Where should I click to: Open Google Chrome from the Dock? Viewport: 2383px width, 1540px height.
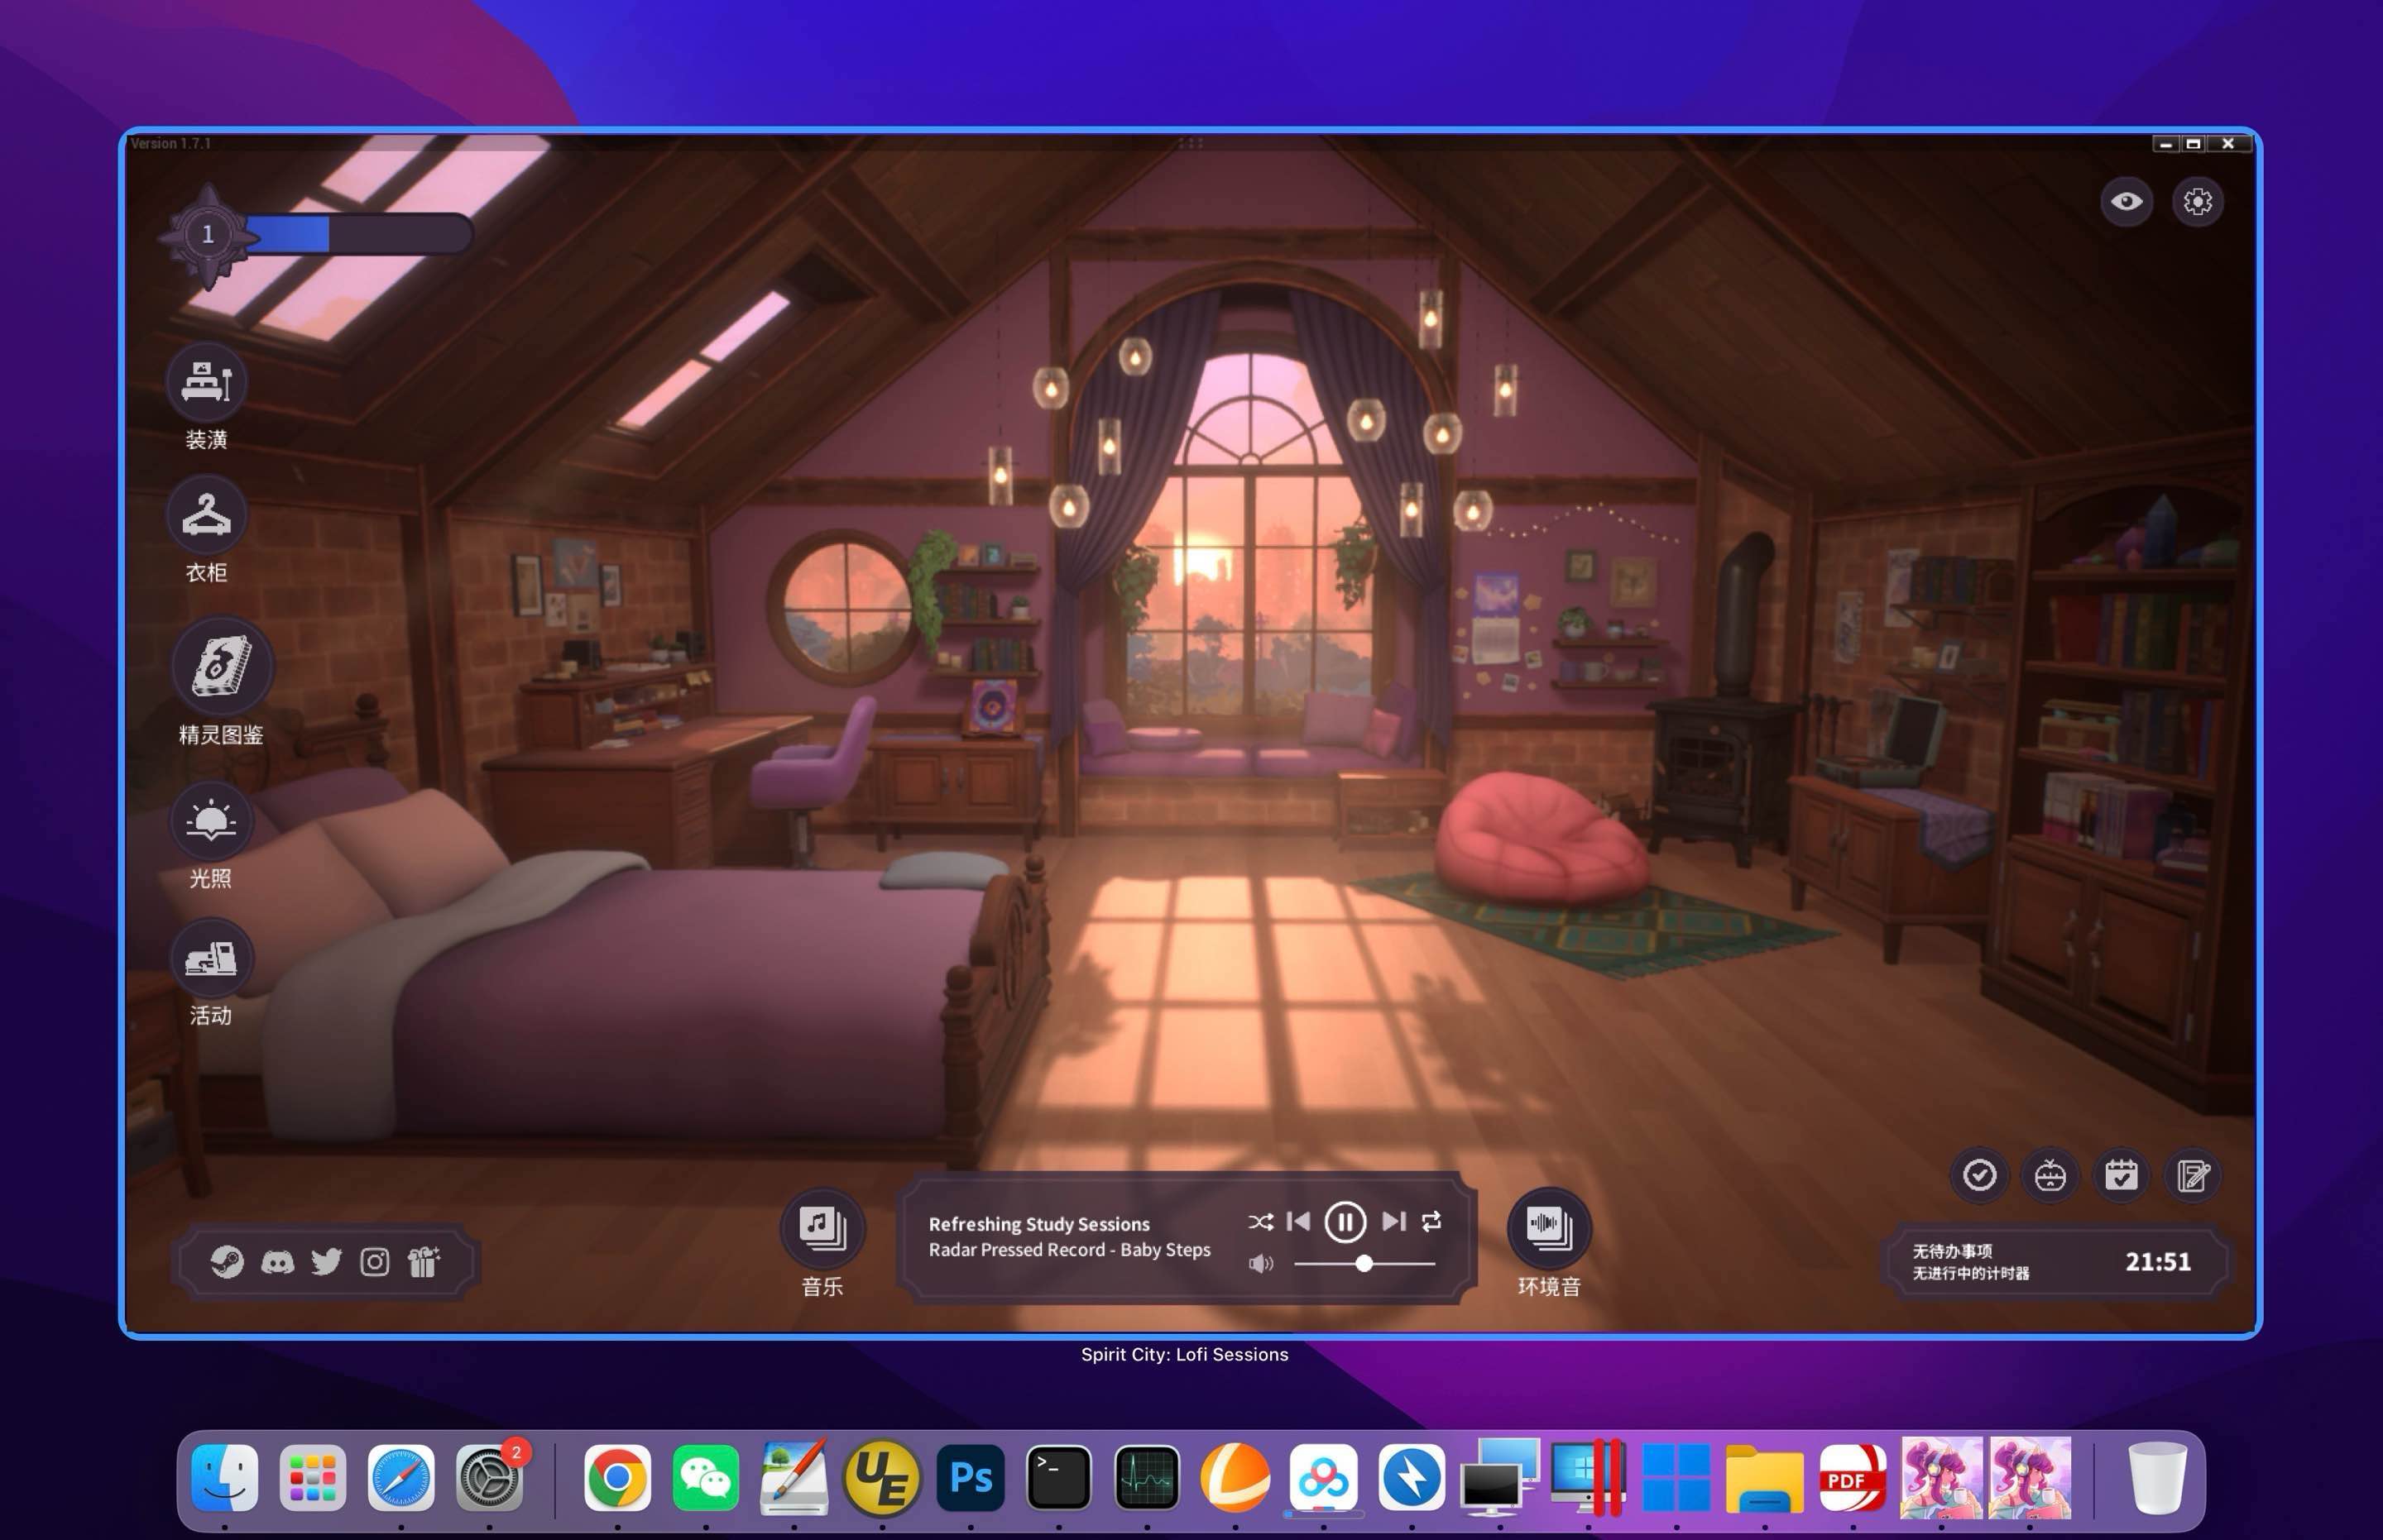(617, 1478)
